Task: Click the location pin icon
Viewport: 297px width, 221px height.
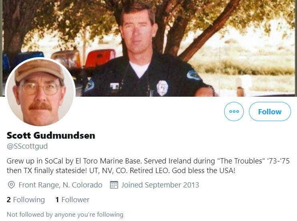Action: click(x=11, y=185)
